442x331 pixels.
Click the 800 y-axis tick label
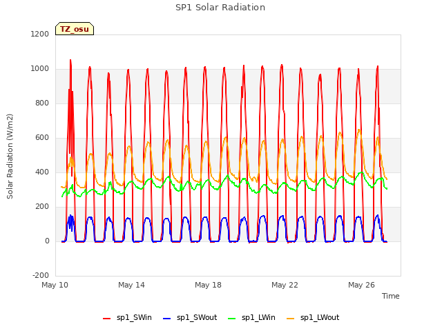coord(42,103)
